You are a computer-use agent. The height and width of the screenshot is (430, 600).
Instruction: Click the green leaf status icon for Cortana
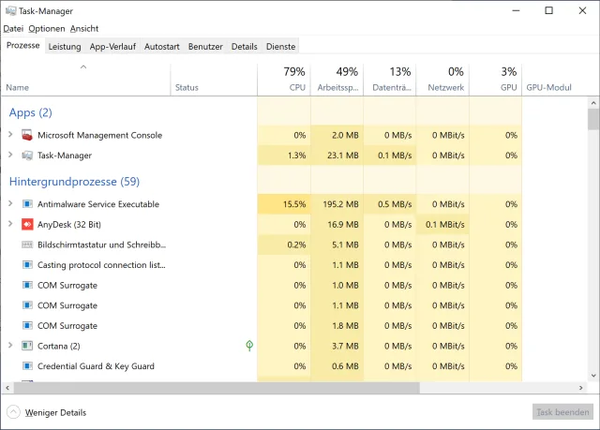coord(249,346)
